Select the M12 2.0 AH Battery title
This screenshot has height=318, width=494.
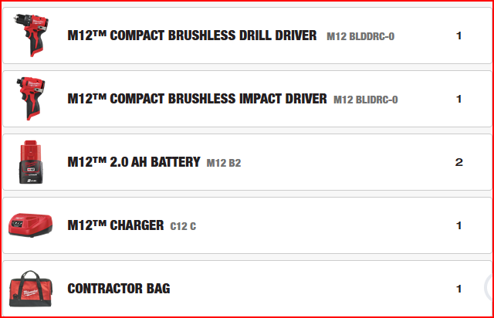tap(134, 162)
